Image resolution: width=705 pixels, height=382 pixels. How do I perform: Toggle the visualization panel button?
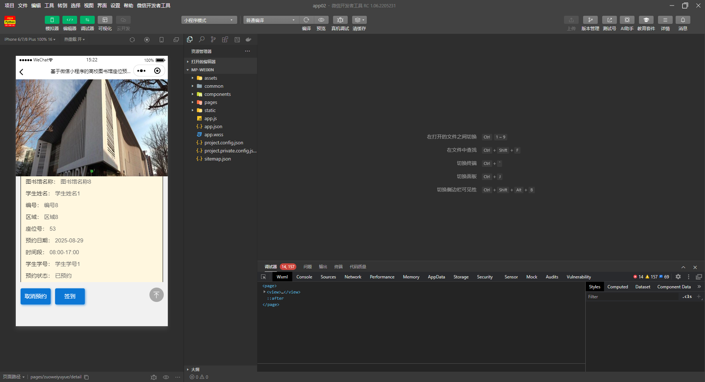tap(105, 20)
